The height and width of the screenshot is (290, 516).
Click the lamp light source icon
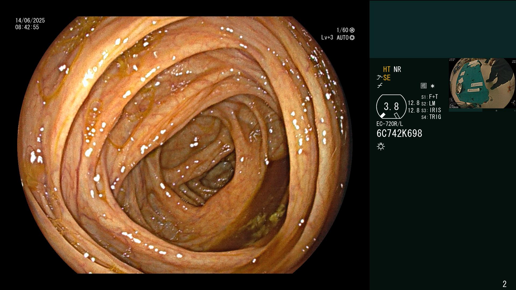click(381, 146)
